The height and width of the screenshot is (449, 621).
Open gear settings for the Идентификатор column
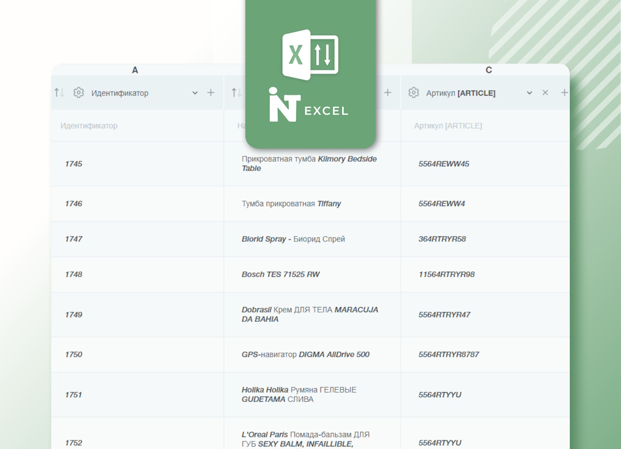(x=78, y=93)
